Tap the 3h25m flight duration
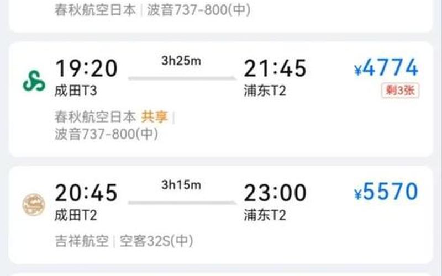The height and width of the screenshot is (276, 442). click(x=181, y=61)
